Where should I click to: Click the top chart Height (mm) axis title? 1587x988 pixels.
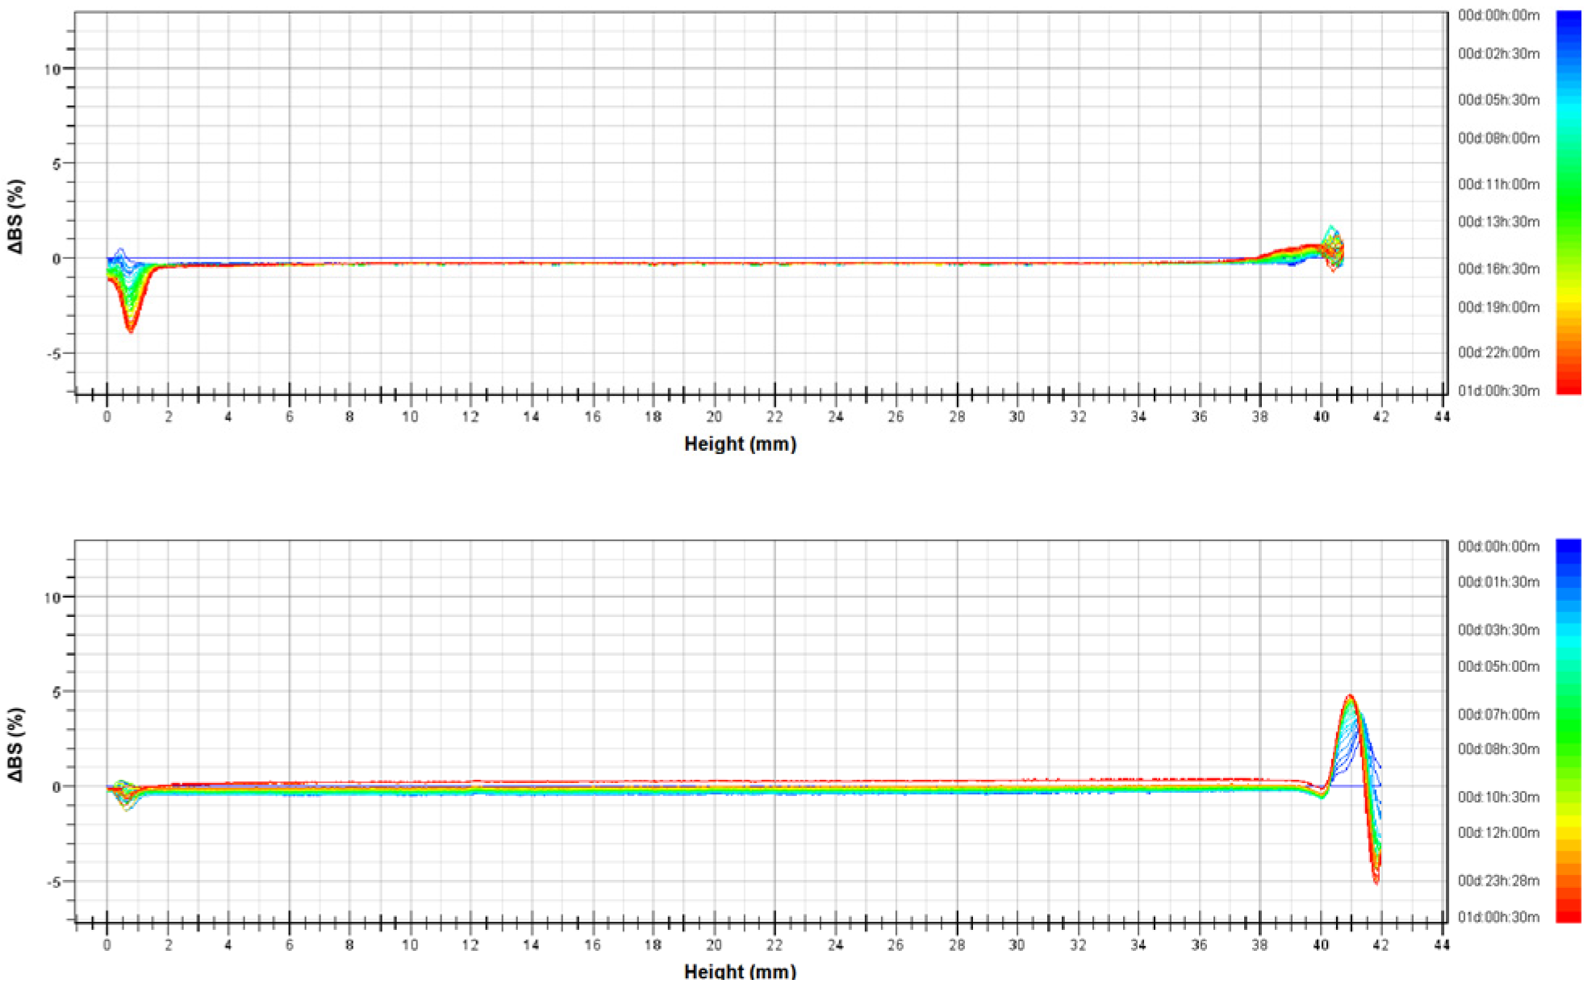click(740, 444)
